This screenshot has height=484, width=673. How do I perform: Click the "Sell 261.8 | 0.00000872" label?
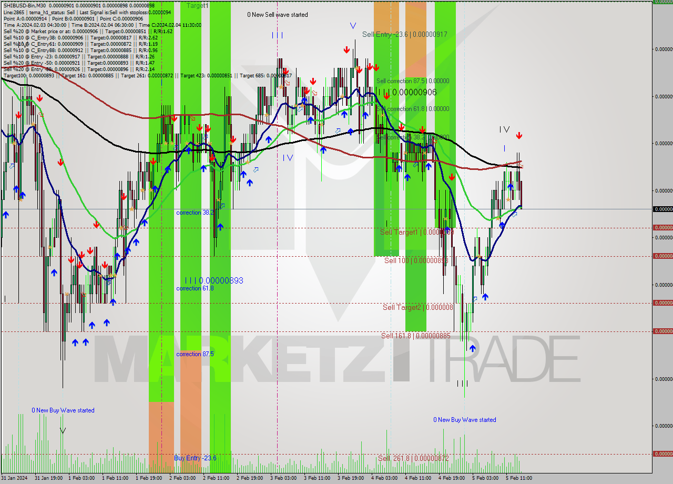[413, 458]
